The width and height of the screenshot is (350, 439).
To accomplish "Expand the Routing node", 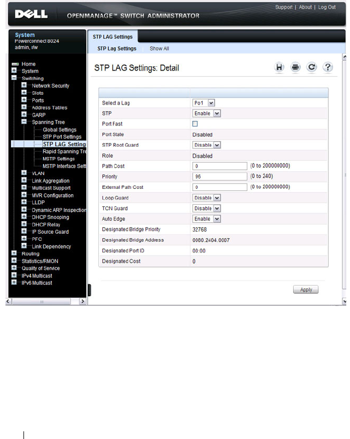I will [x=14, y=253].
